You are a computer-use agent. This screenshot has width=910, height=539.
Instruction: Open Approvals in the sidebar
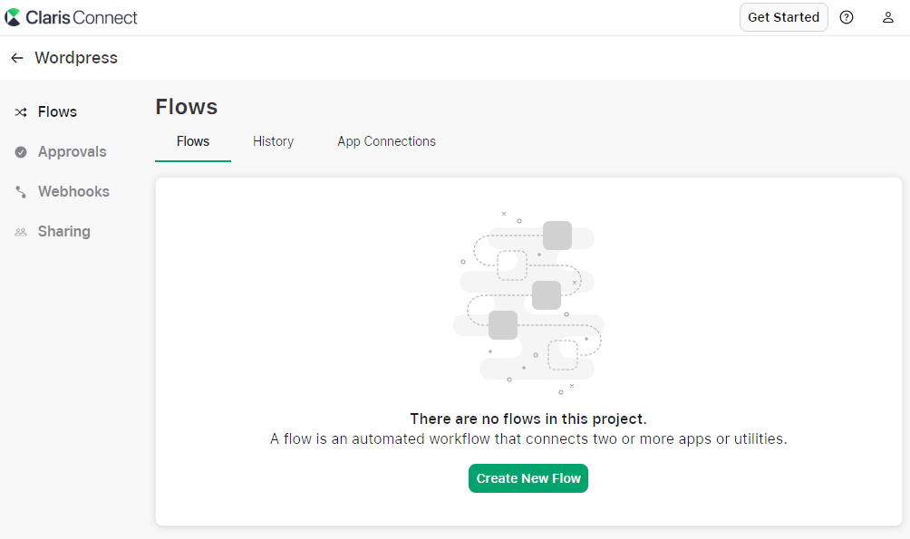point(72,152)
